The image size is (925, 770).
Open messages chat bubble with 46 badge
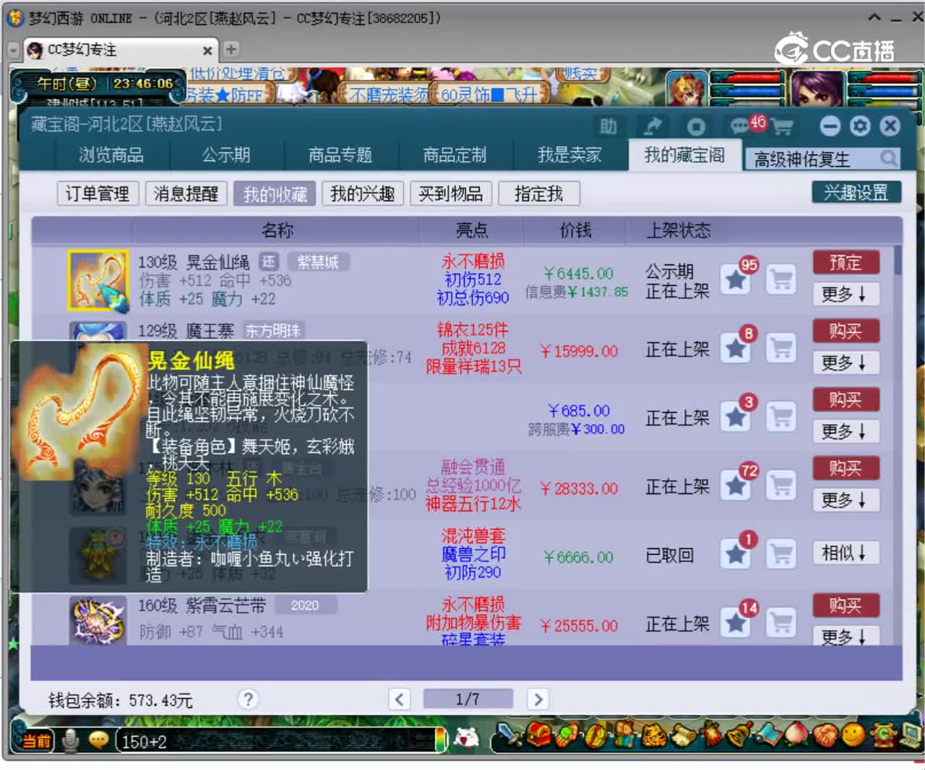coord(740,126)
